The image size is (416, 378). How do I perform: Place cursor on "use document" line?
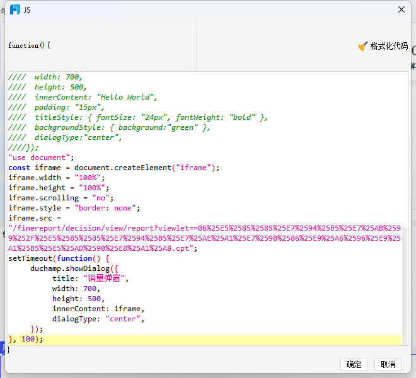pos(41,157)
